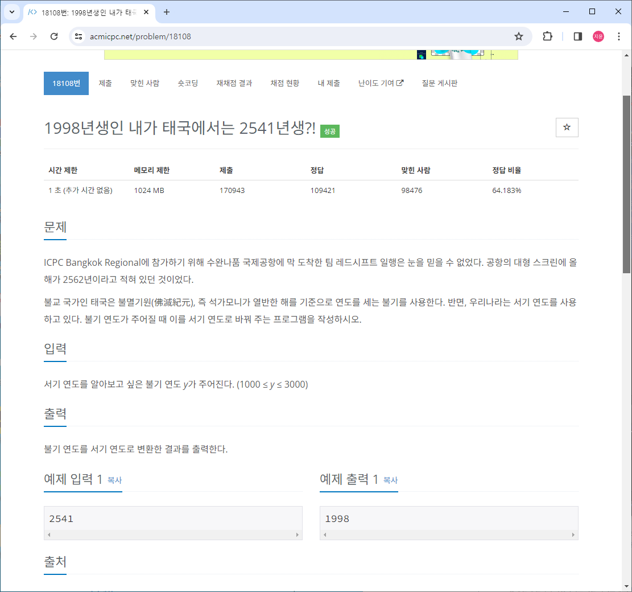Toggle the browser side panel icon
This screenshot has height=592, width=632.
(577, 36)
